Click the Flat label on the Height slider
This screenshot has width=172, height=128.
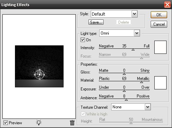(102, 120)
